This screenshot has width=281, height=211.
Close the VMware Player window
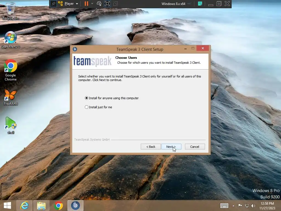[x=227, y=4]
